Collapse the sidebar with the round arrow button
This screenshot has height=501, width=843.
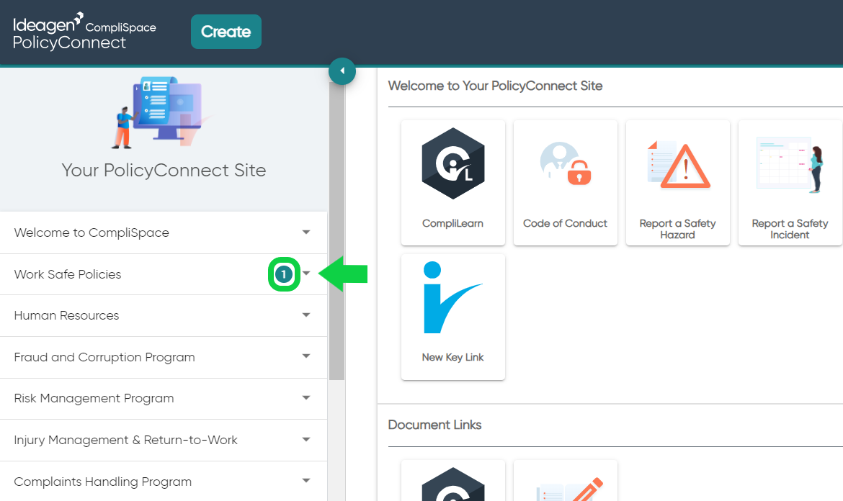(342, 71)
